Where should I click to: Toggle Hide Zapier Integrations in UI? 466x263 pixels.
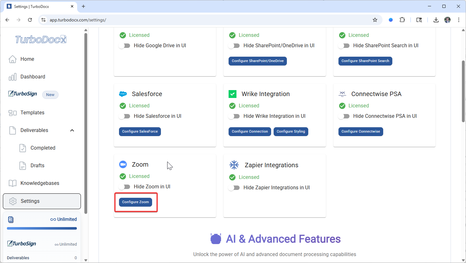[234, 188]
